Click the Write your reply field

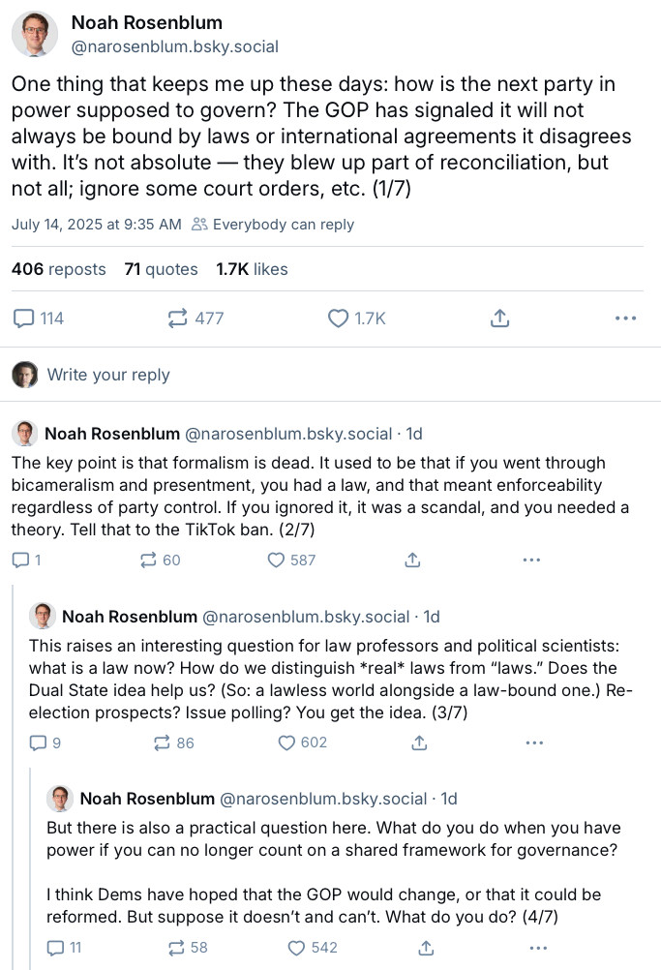pyautogui.click(x=108, y=375)
